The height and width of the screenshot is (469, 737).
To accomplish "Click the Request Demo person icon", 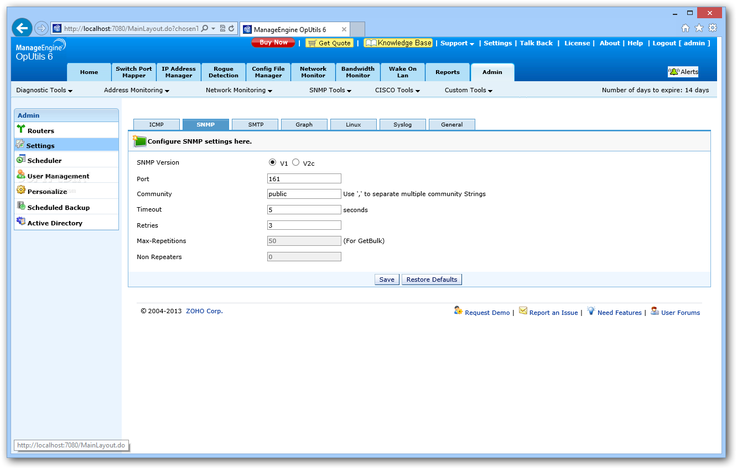I will point(458,310).
